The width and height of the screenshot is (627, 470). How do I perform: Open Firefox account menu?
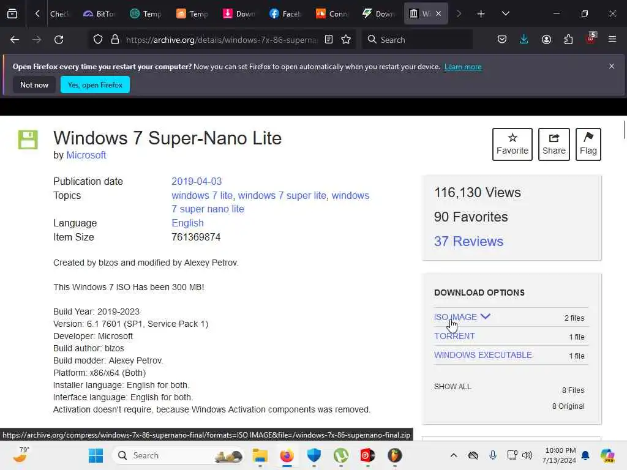tap(546, 40)
